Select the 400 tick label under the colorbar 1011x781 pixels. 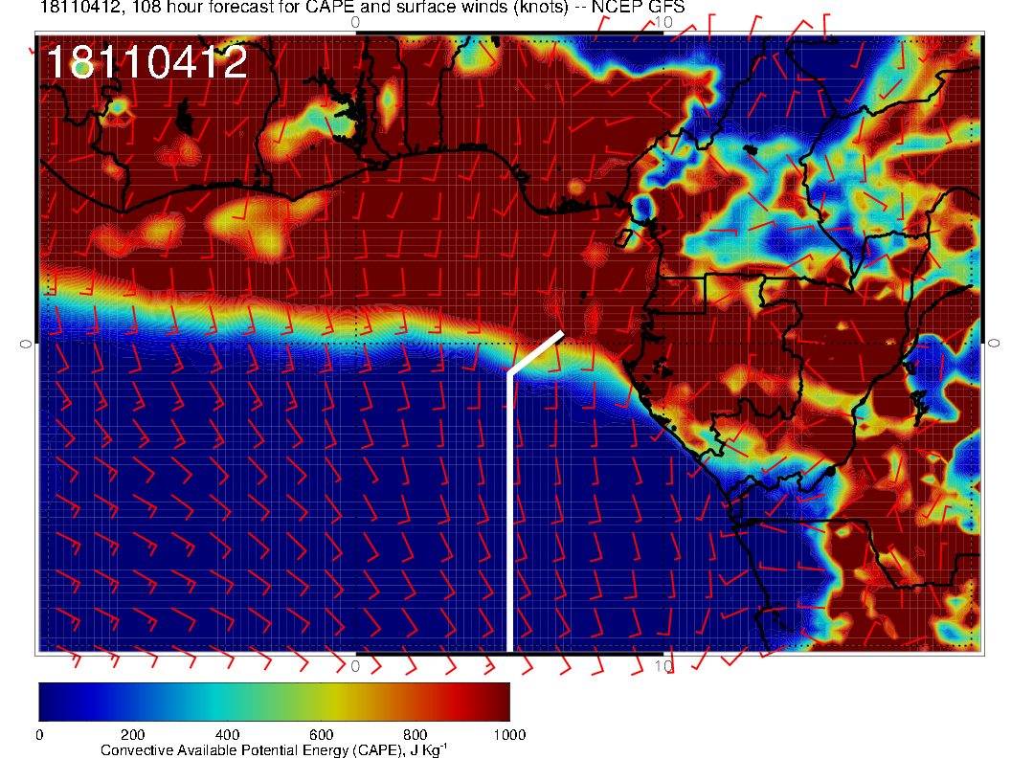pos(226,735)
